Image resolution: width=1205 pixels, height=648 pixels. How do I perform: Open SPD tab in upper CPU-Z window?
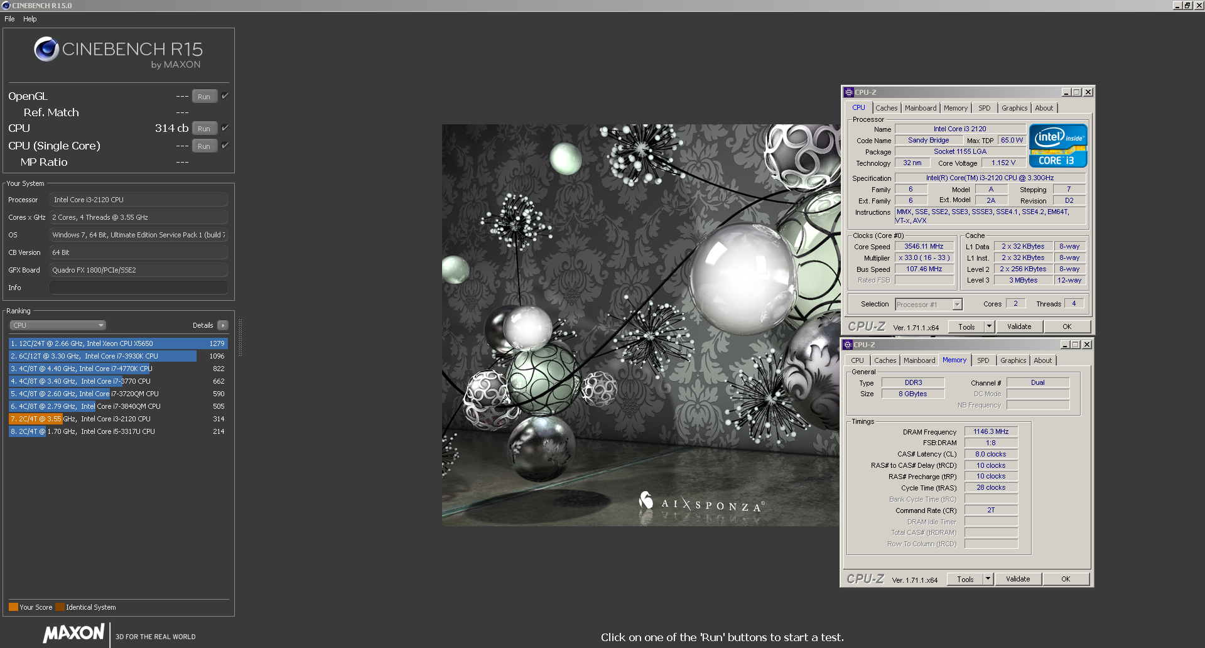pos(984,108)
